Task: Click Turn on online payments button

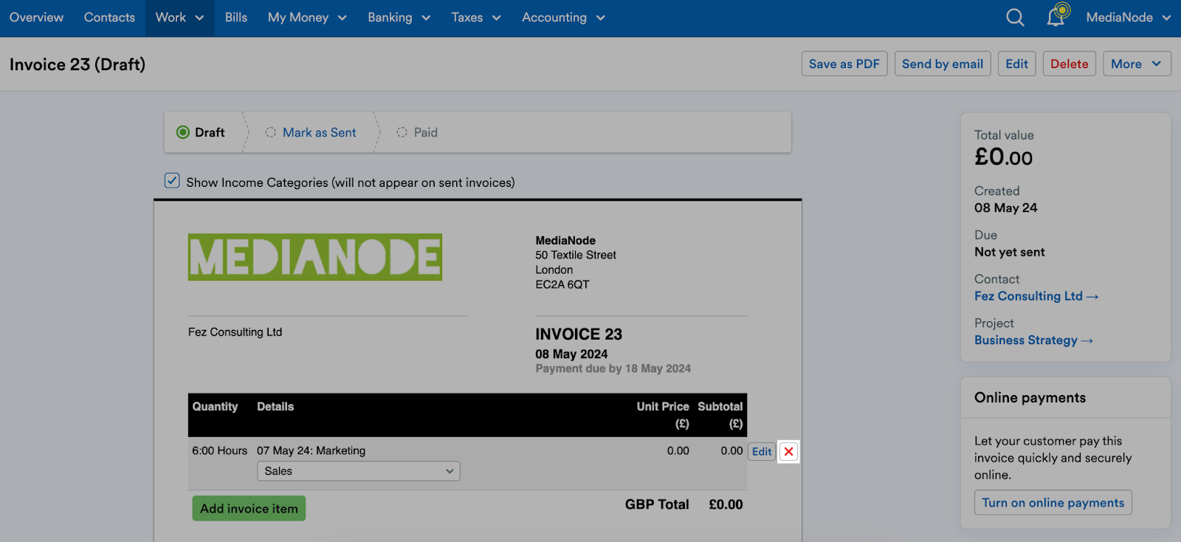Action: click(x=1053, y=503)
